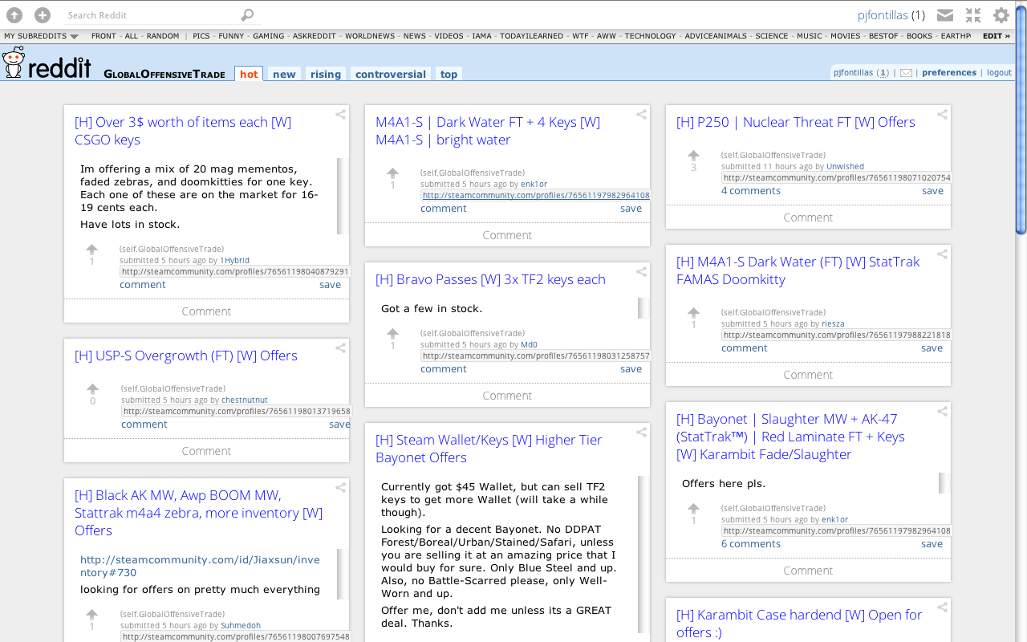1027x642 pixels.
Task: Upvote the post by enk1or about bright water
Action: point(392,173)
